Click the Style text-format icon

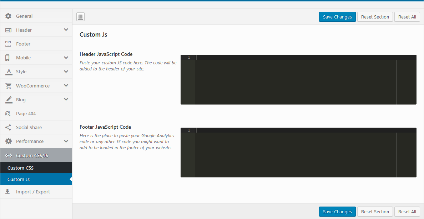(9, 72)
